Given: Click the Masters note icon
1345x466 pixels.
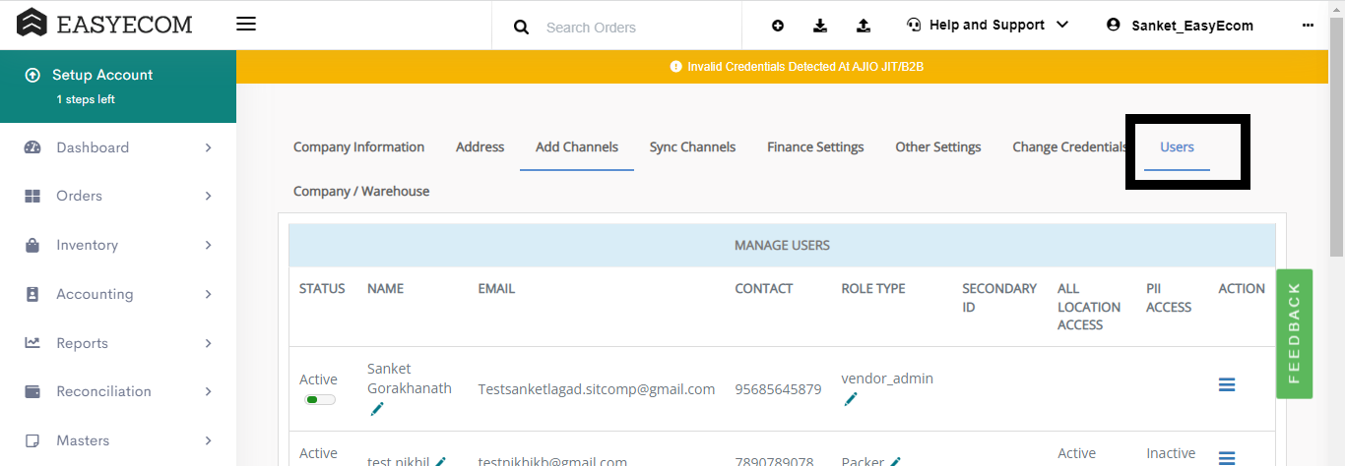Looking at the screenshot, I should (32, 440).
